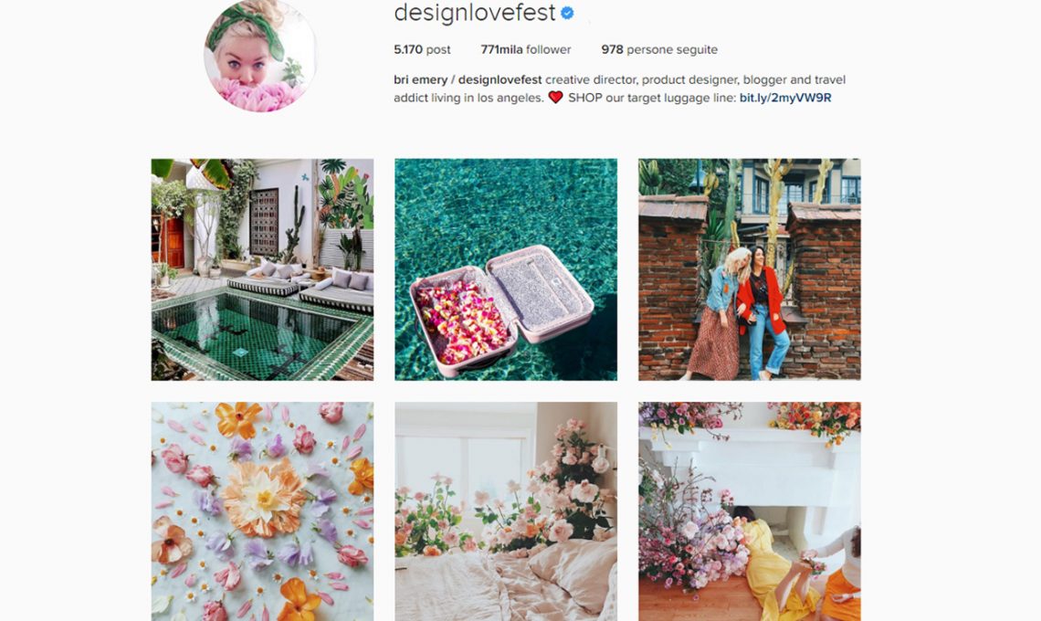This screenshot has height=621, width=1041.
Task: Click the orange peony in flower flat-lay
Action: [264, 497]
